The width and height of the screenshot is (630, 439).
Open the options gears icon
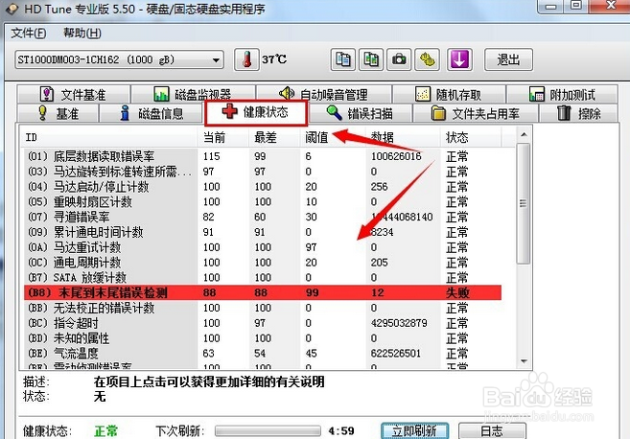click(427, 59)
